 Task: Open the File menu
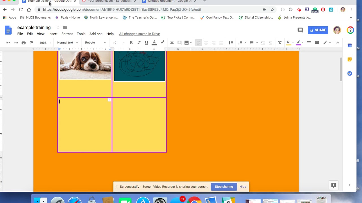(20, 34)
